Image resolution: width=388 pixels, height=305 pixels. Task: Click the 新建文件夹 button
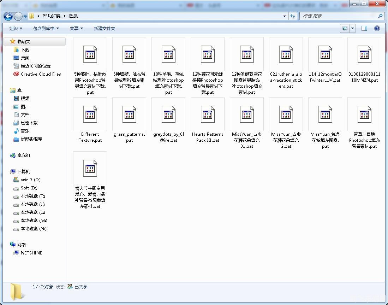104,29
